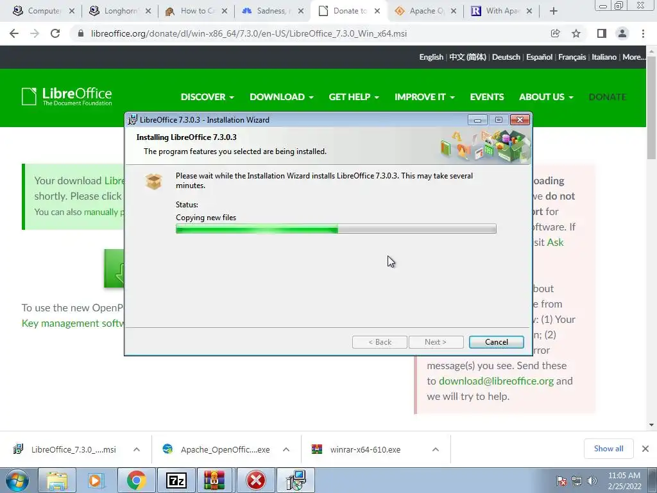This screenshot has width=657, height=493.
Task: Close the Computer tab
Action: (x=72, y=12)
